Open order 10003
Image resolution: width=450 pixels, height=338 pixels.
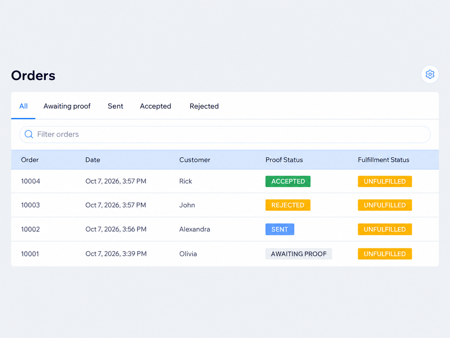tap(30, 205)
